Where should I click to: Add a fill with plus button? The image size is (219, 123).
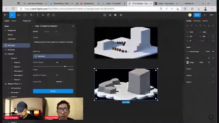click(x=213, y=58)
